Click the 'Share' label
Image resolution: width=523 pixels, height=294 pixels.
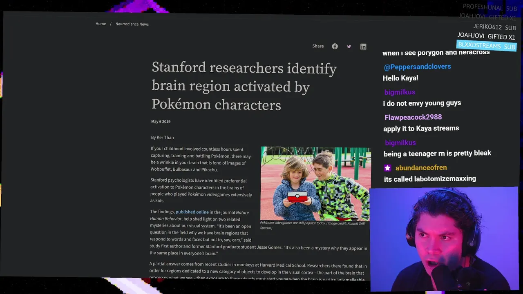pos(318,46)
